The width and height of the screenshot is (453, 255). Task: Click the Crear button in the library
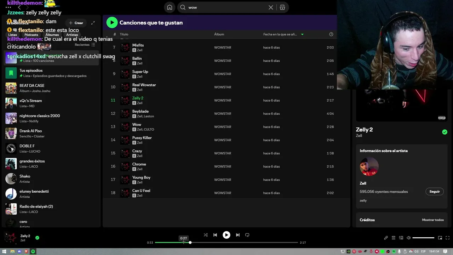pyautogui.click(x=76, y=23)
